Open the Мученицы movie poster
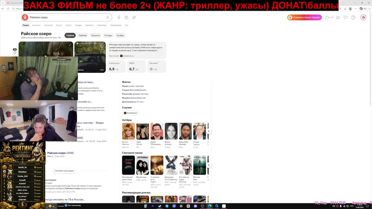372x209 pixels. [143, 165]
